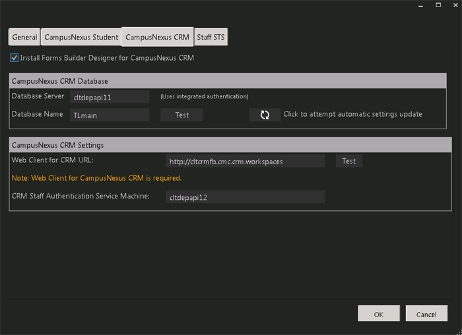This screenshot has height=335, width=462.
Task: Cancel the settings dialog
Action: click(x=426, y=313)
